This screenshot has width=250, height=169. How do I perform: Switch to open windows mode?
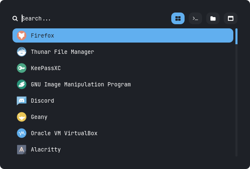click(230, 18)
